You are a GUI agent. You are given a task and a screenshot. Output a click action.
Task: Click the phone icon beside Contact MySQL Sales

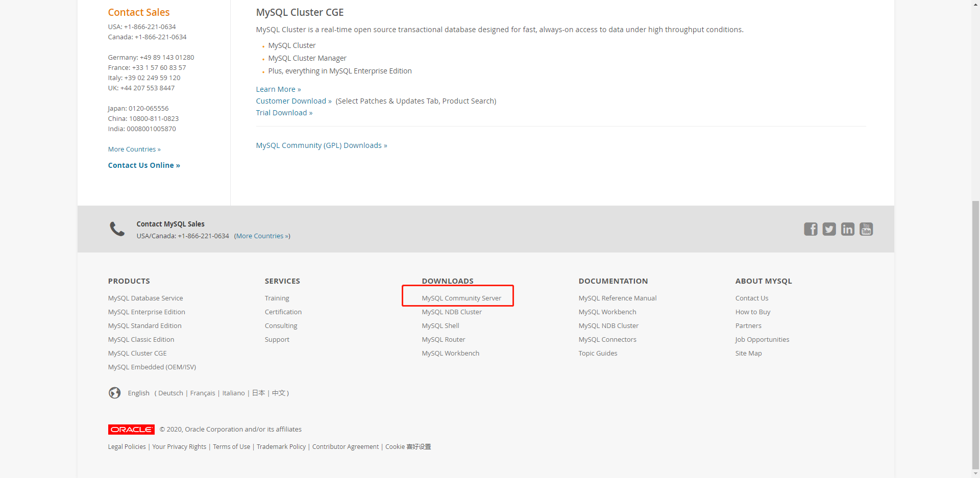click(x=117, y=229)
